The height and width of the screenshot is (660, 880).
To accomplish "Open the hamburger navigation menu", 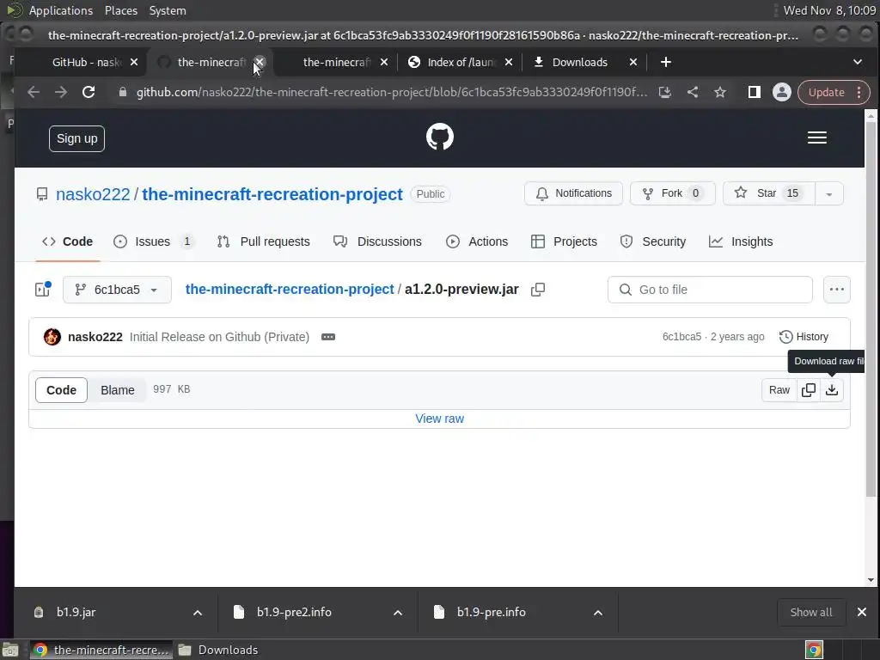I will tap(816, 137).
